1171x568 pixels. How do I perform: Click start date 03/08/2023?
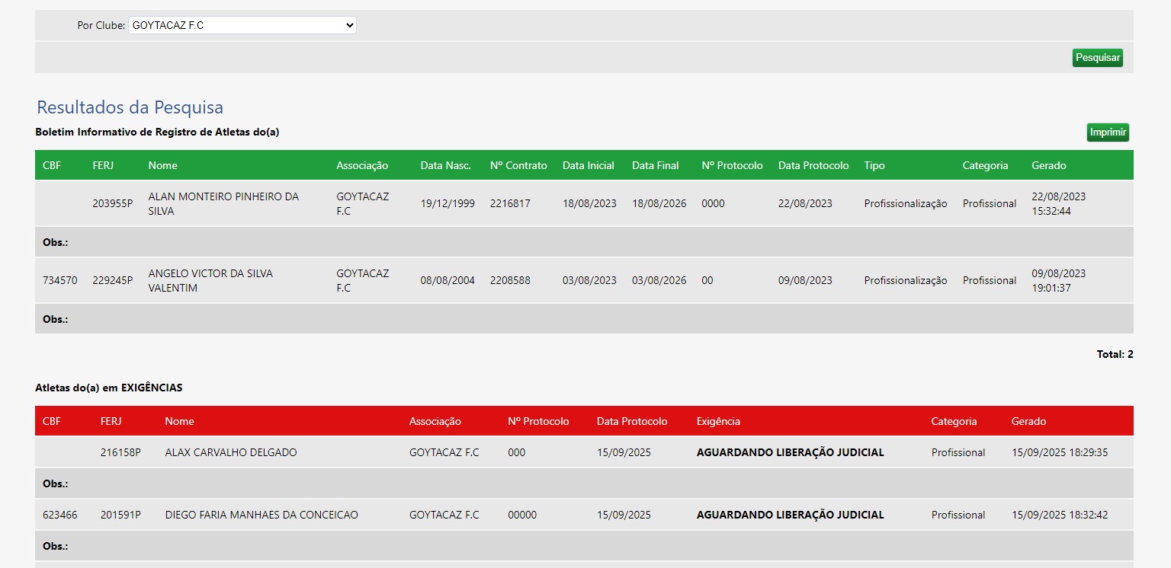click(589, 280)
